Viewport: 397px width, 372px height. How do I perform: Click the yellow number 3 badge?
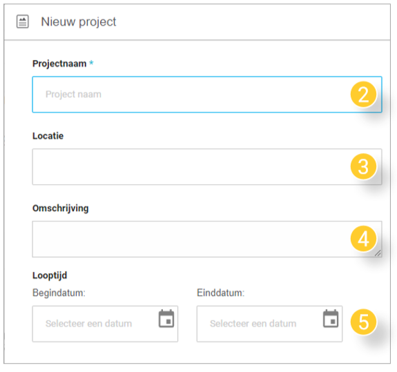(x=364, y=166)
